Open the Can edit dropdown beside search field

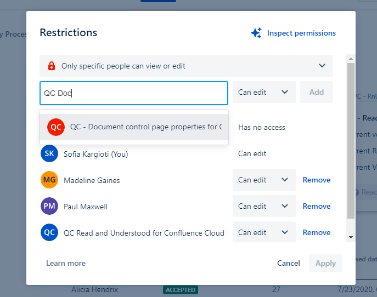(x=263, y=92)
